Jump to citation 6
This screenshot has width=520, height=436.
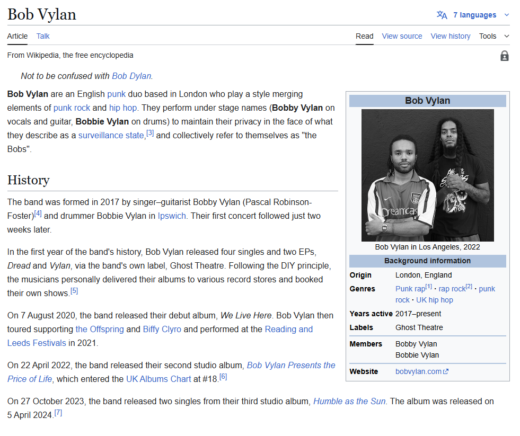click(223, 377)
